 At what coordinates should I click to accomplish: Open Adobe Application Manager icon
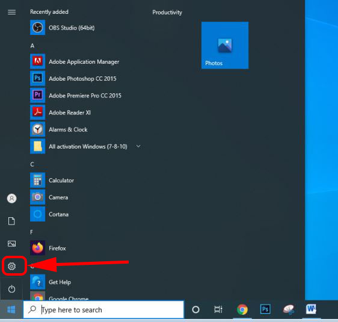click(x=37, y=61)
